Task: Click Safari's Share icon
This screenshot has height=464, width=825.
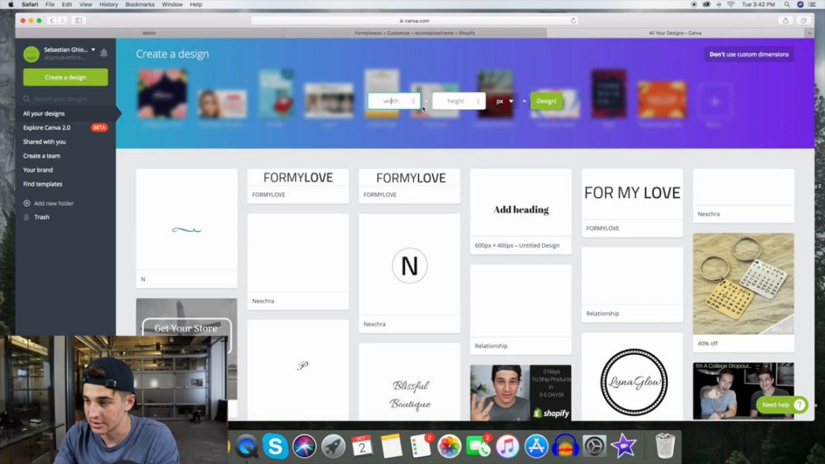Action: [x=785, y=21]
